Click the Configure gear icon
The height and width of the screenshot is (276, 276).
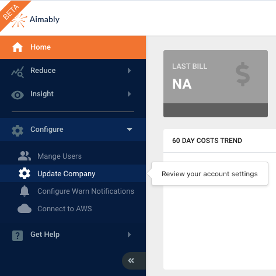pos(18,131)
